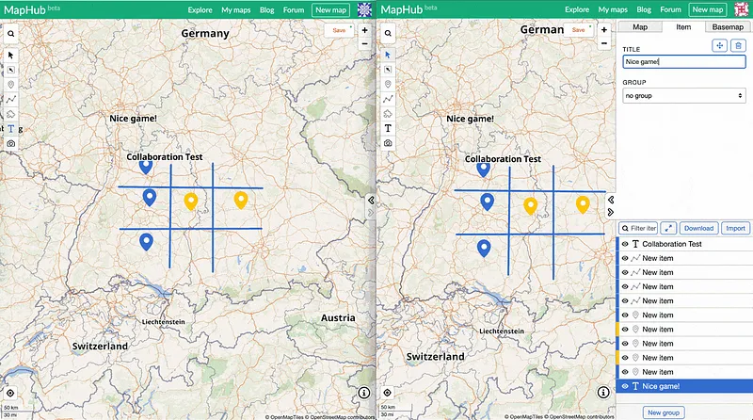
Task: Click the expand list arrows button beside filter
Action: click(668, 228)
